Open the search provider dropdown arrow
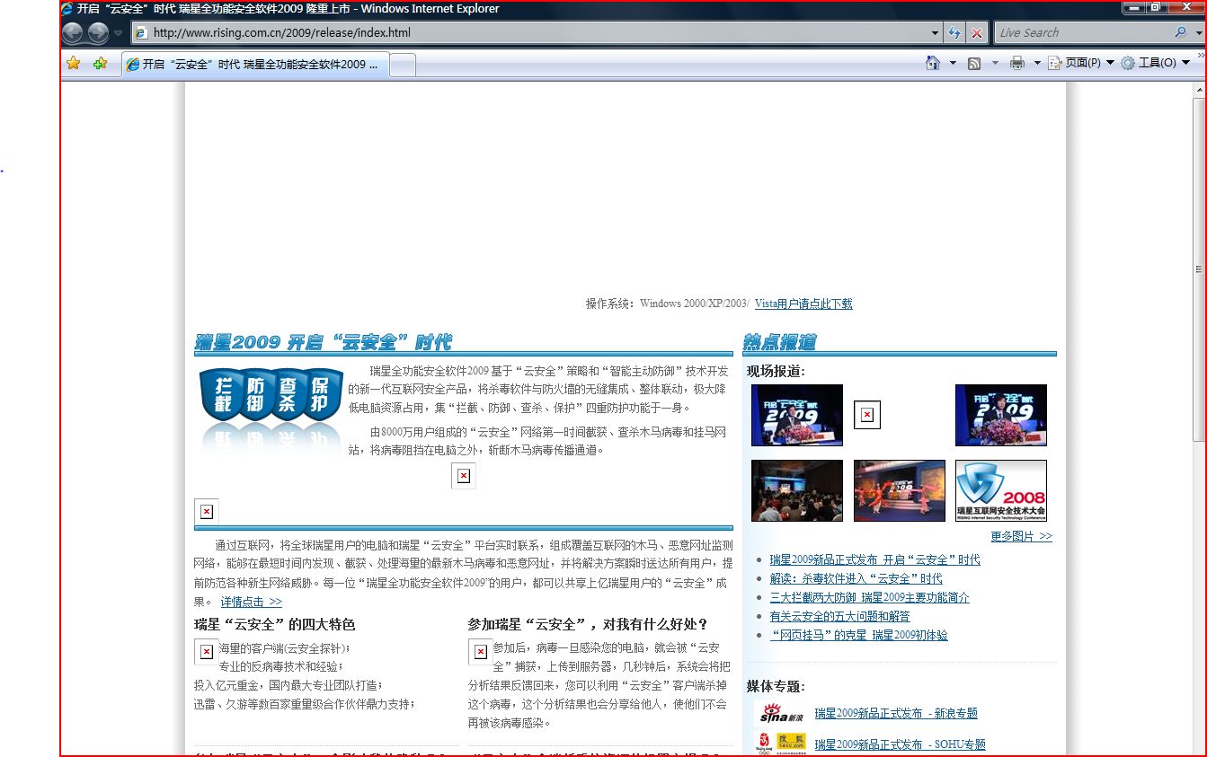Image resolution: width=1207 pixels, height=757 pixels. point(1198,33)
